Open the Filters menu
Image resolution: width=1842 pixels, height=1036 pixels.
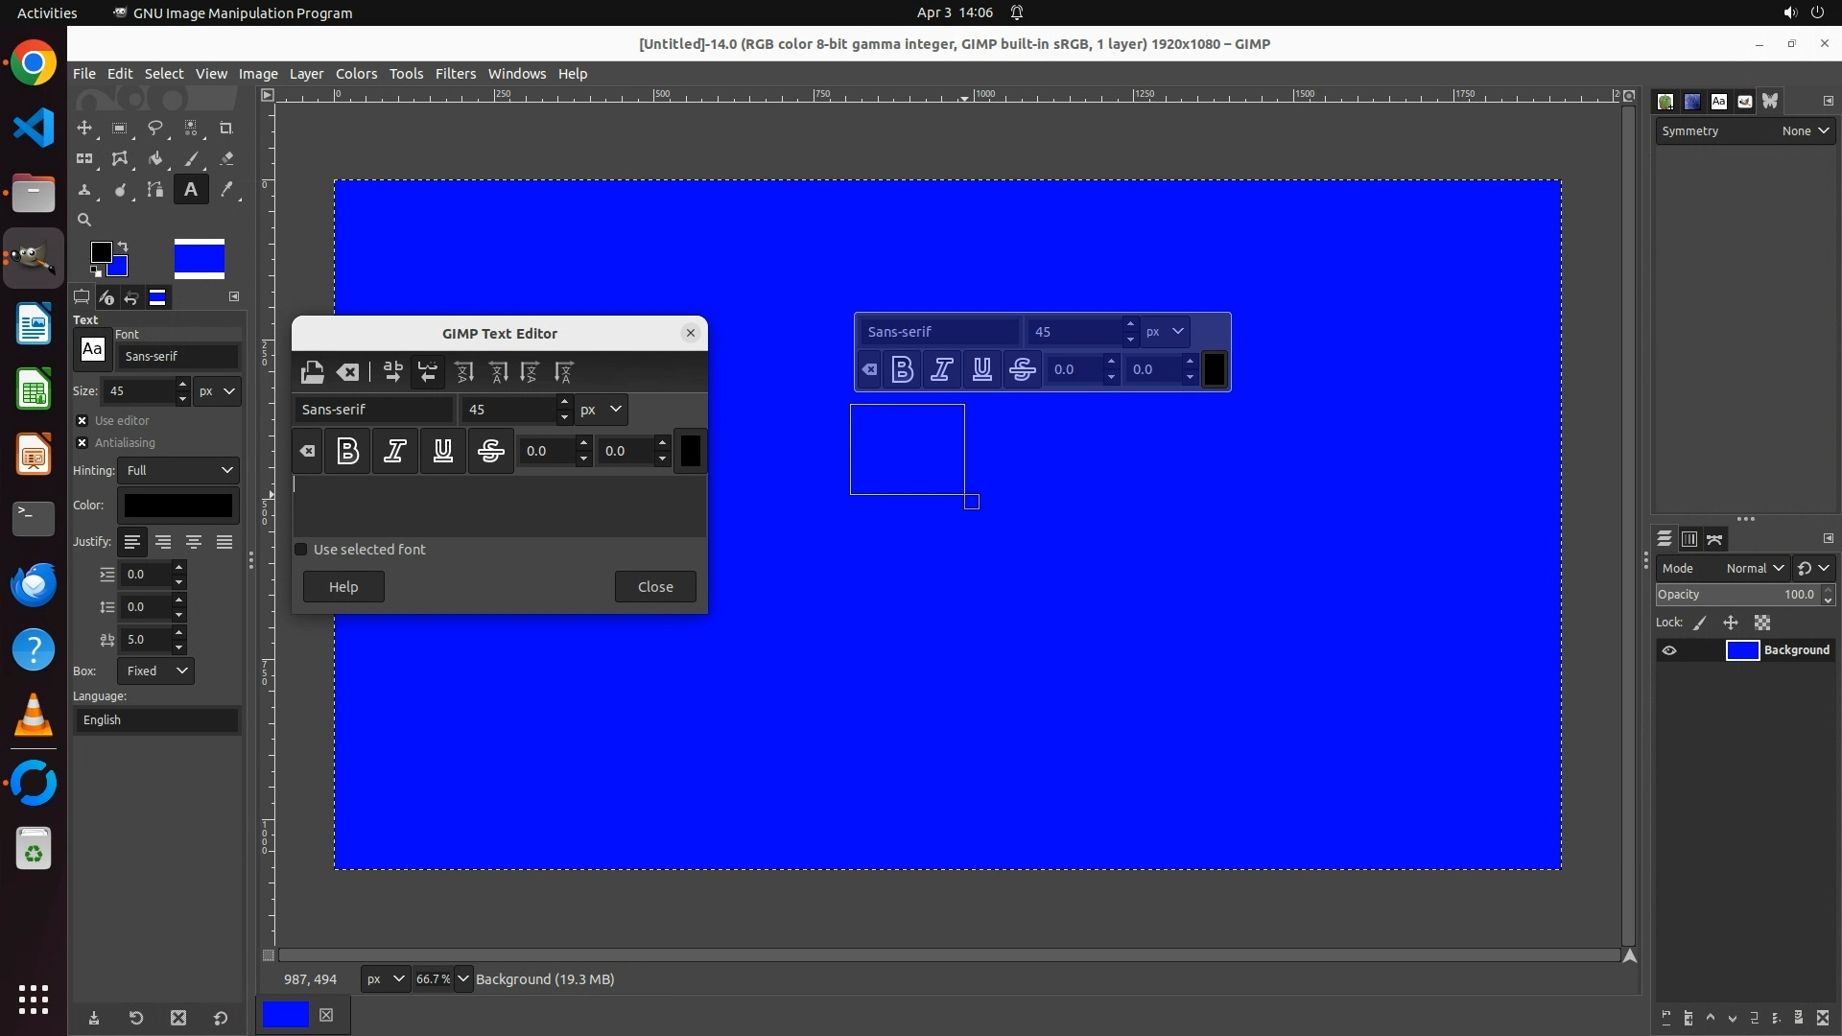(455, 74)
